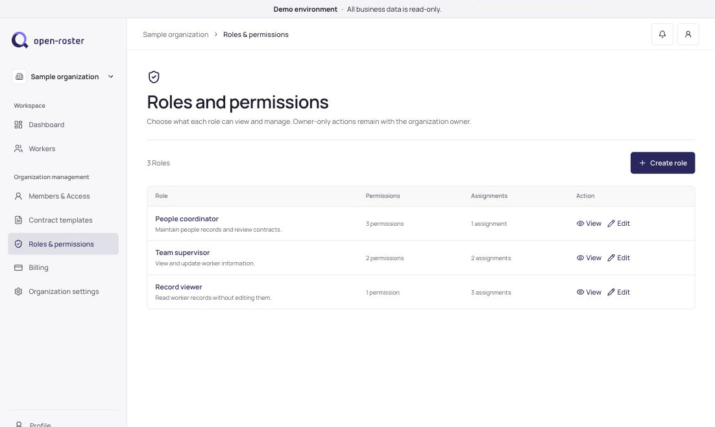Click the shield check icon above the heading

(154, 77)
